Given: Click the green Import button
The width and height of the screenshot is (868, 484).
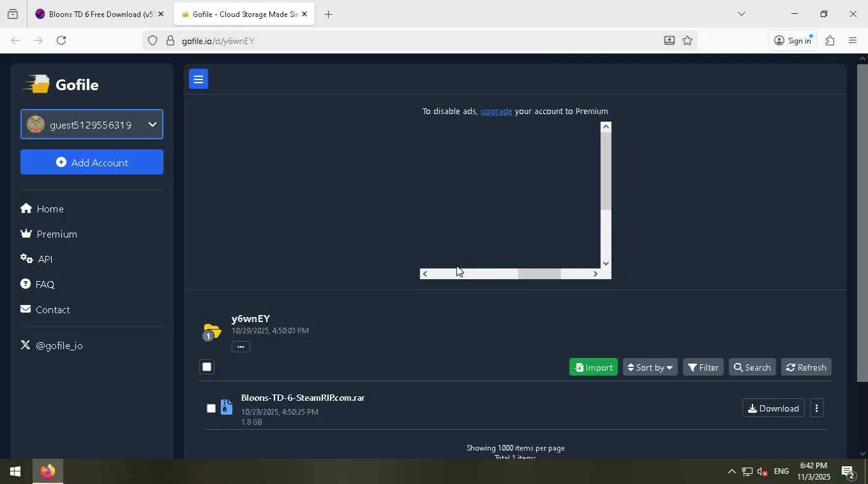Looking at the screenshot, I should 593,367.
